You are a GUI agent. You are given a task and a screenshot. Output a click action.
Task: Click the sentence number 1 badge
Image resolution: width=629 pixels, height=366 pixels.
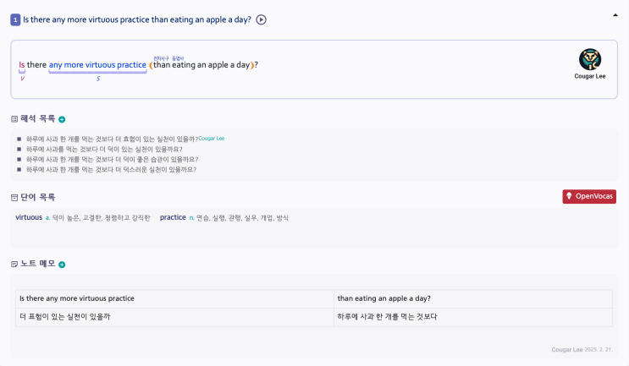click(x=15, y=19)
